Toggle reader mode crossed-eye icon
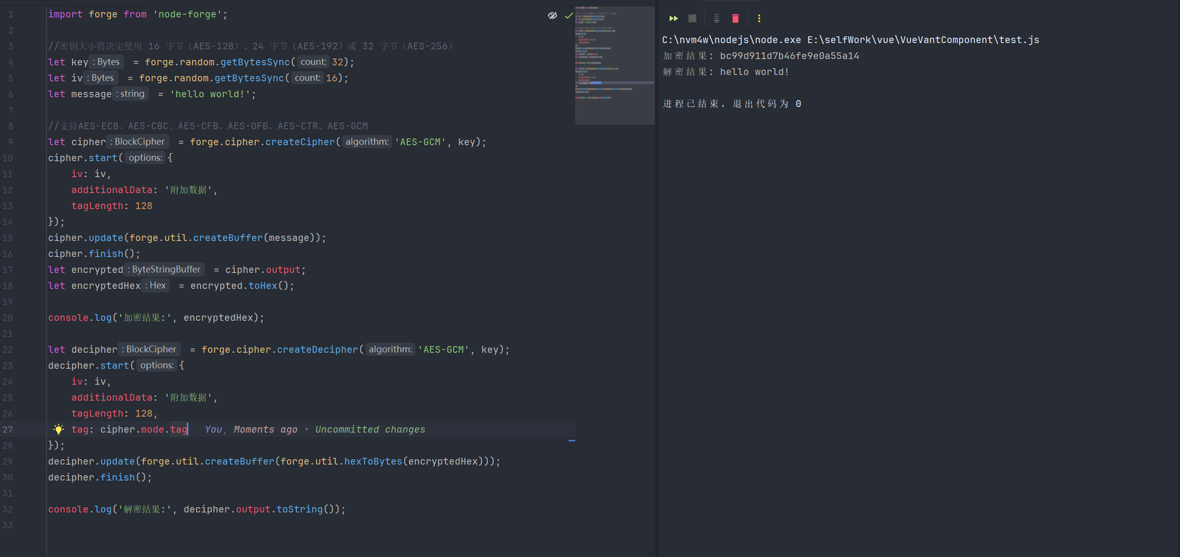The image size is (1180, 557). [x=552, y=15]
